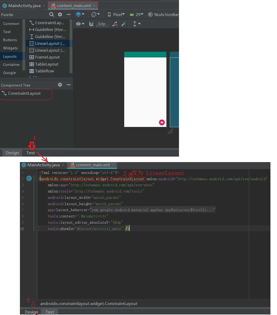This screenshot has width=277, height=315.
Task: Switch to the Design tab
Action: click(12, 153)
